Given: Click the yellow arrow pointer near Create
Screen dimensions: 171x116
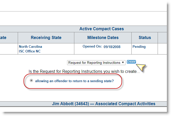Looking at the screenshot, I should pyautogui.click(x=140, y=67).
